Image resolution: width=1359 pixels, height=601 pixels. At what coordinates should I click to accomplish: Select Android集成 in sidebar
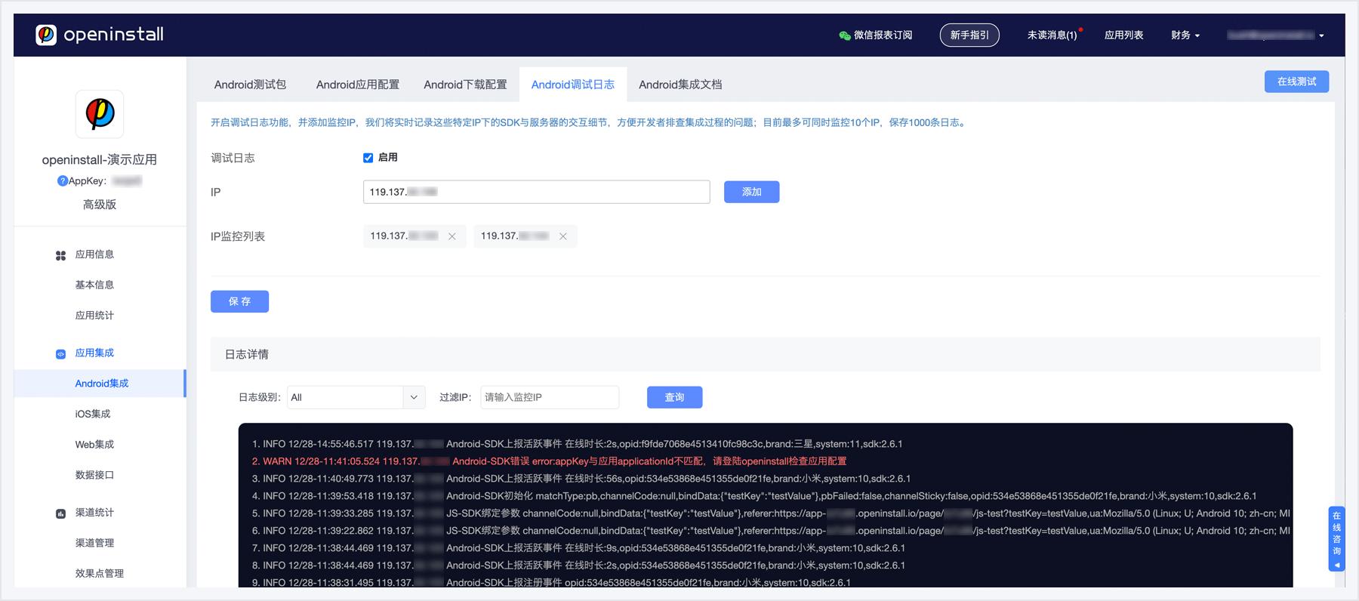pyautogui.click(x=100, y=384)
